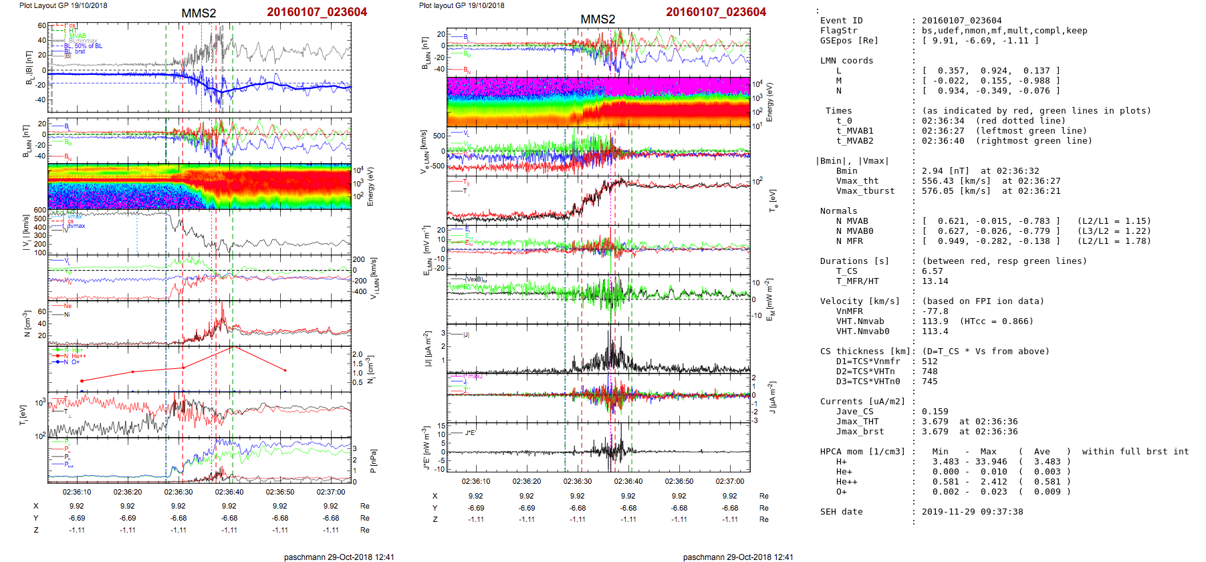The width and height of the screenshot is (1206, 562).
Task: Click the Te [eV] temperature axis label
Action: [772, 200]
